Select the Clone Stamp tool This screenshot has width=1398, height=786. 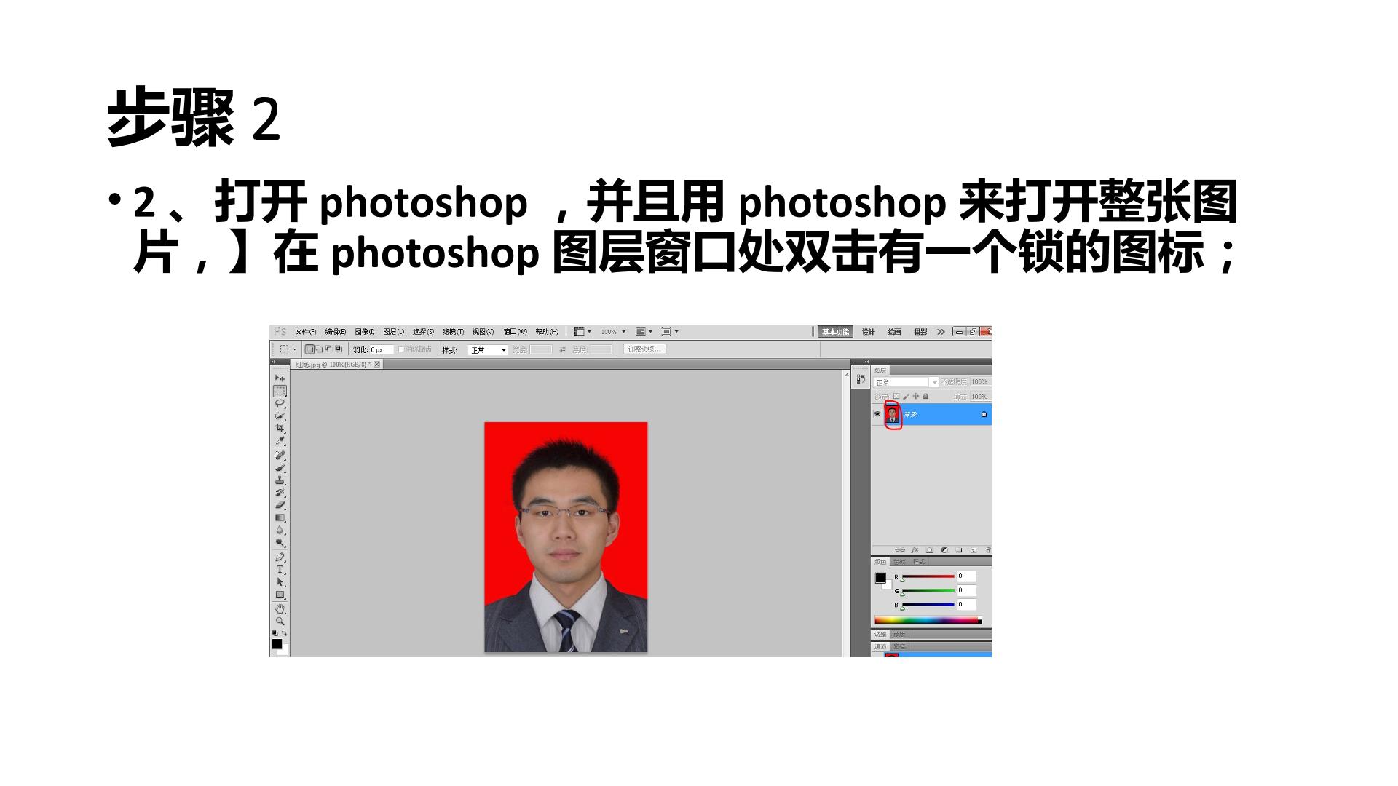280,480
